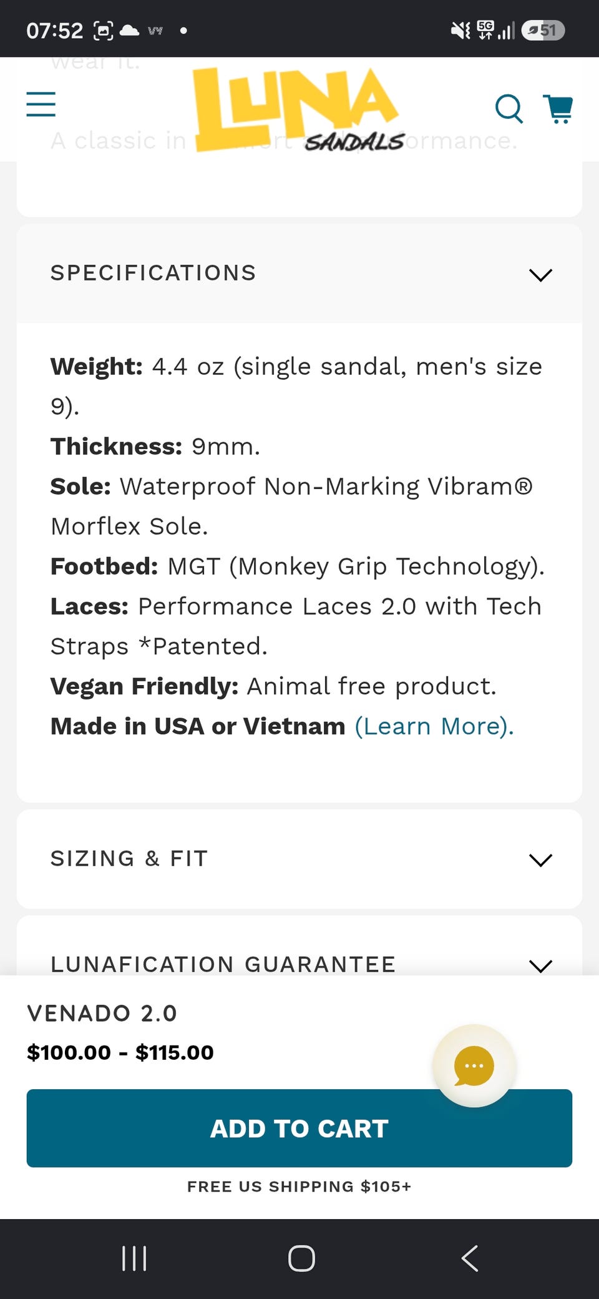Tap the Lunafication Guarantee header text
The width and height of the screenshot is (599, 1299).
pyautogui.click(x=223, y=964)
